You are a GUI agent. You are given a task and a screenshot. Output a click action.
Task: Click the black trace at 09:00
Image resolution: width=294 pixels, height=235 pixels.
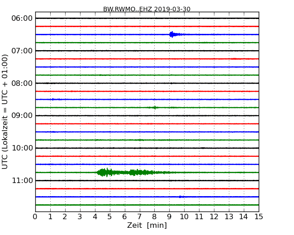(x=147, y=116)
